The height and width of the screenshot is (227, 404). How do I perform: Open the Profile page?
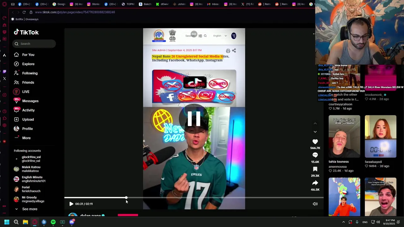click(x=23, y=129)
